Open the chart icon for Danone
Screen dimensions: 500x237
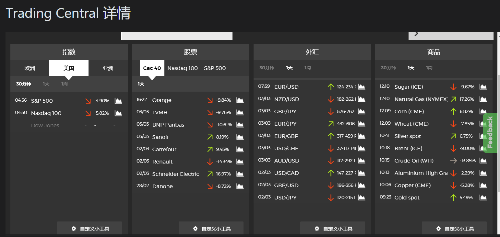240,186
